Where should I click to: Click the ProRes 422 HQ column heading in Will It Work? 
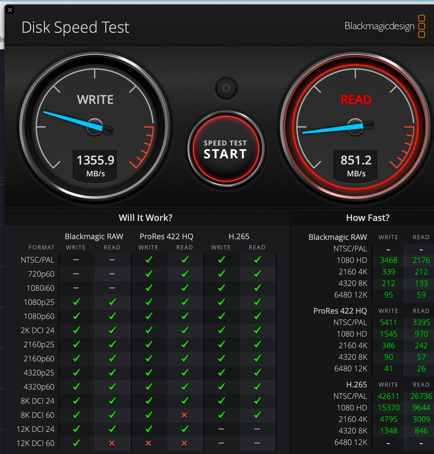(166, 237)
